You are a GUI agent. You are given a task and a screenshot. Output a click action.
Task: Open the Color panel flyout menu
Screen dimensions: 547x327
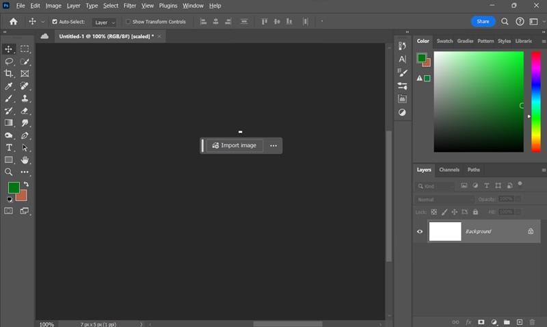(544, 41)
